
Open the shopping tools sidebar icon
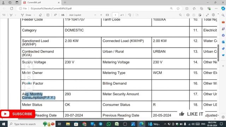223,49
